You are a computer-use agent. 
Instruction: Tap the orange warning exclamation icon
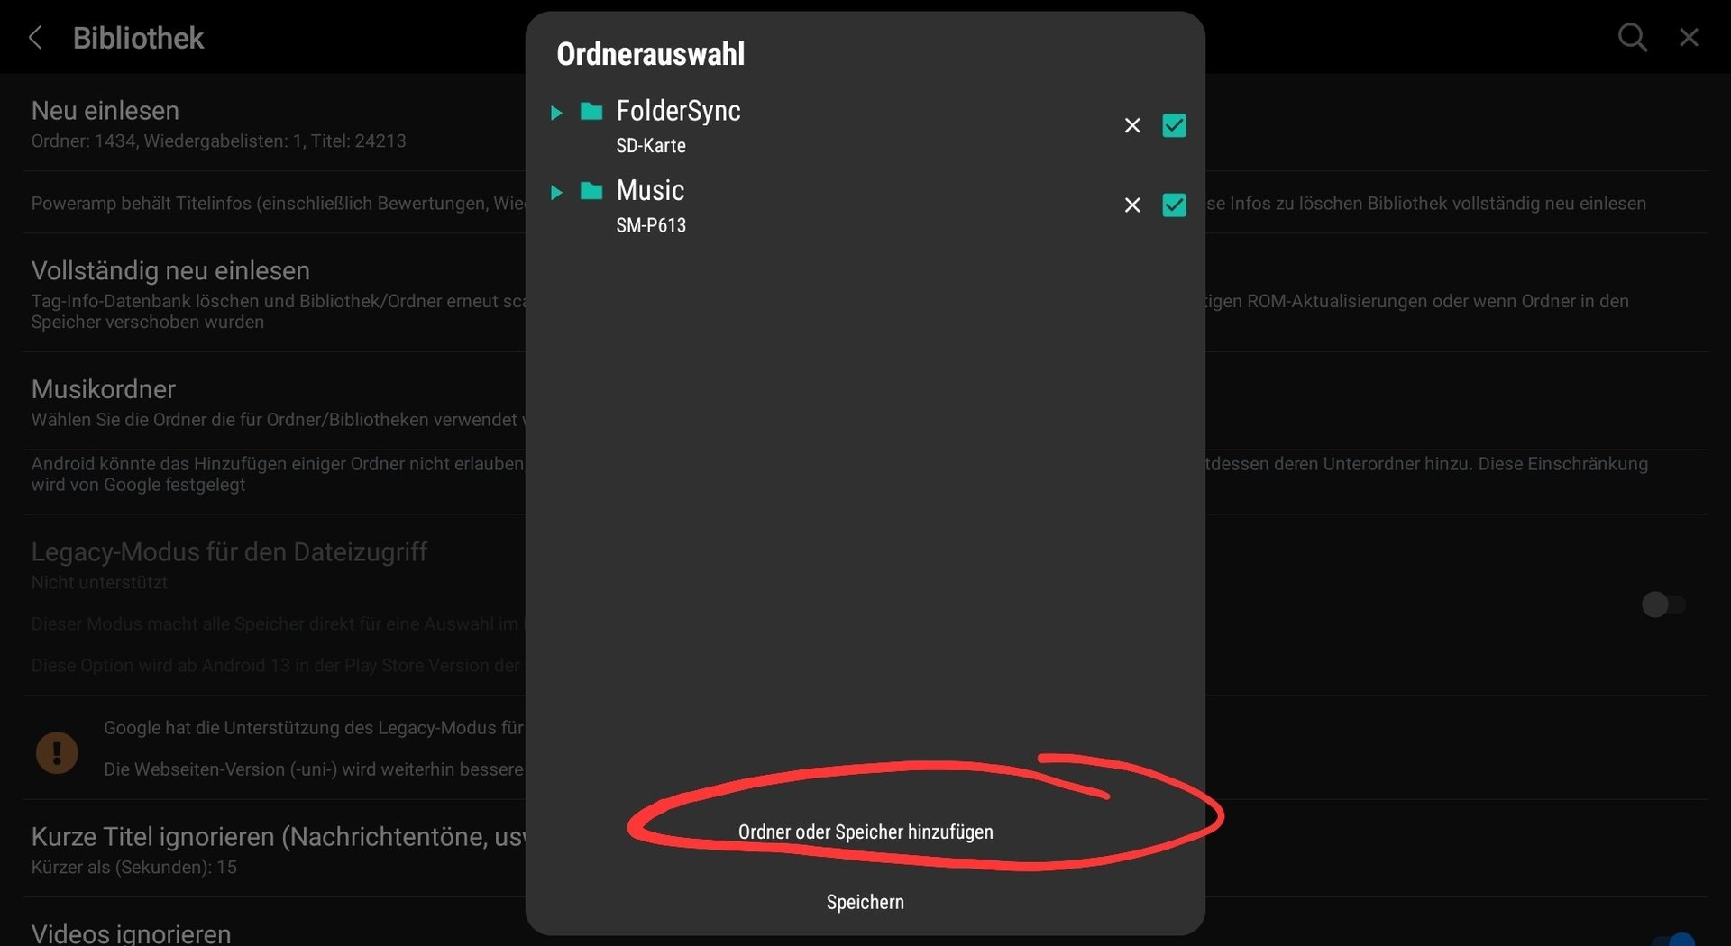[x=57, y=752]
